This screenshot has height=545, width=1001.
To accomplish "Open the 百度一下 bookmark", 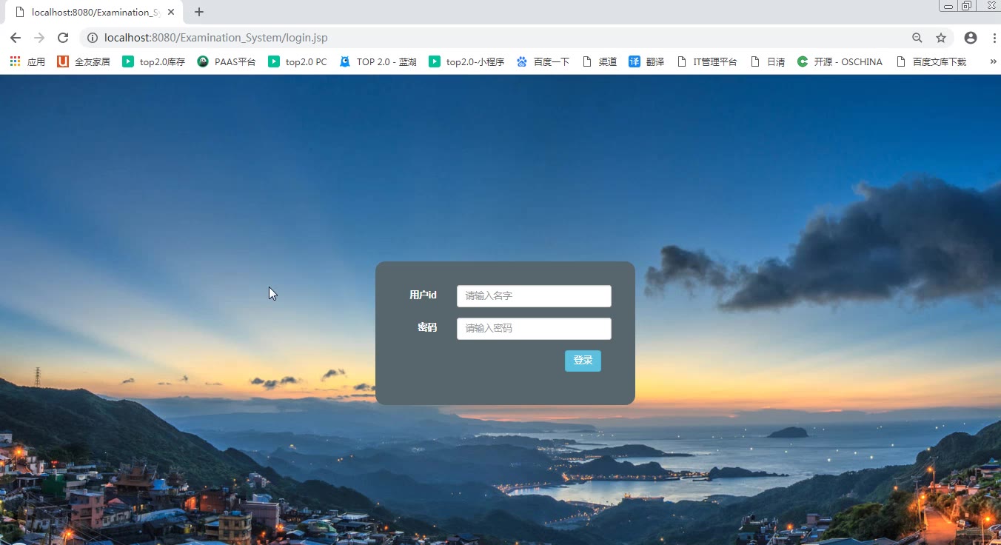I will pos(543,61).
